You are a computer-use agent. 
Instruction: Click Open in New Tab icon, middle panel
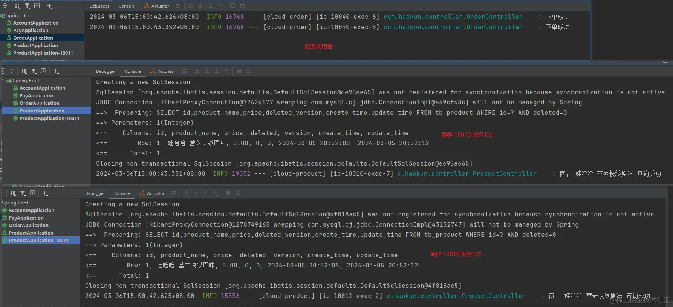click(x=43, y=71)
